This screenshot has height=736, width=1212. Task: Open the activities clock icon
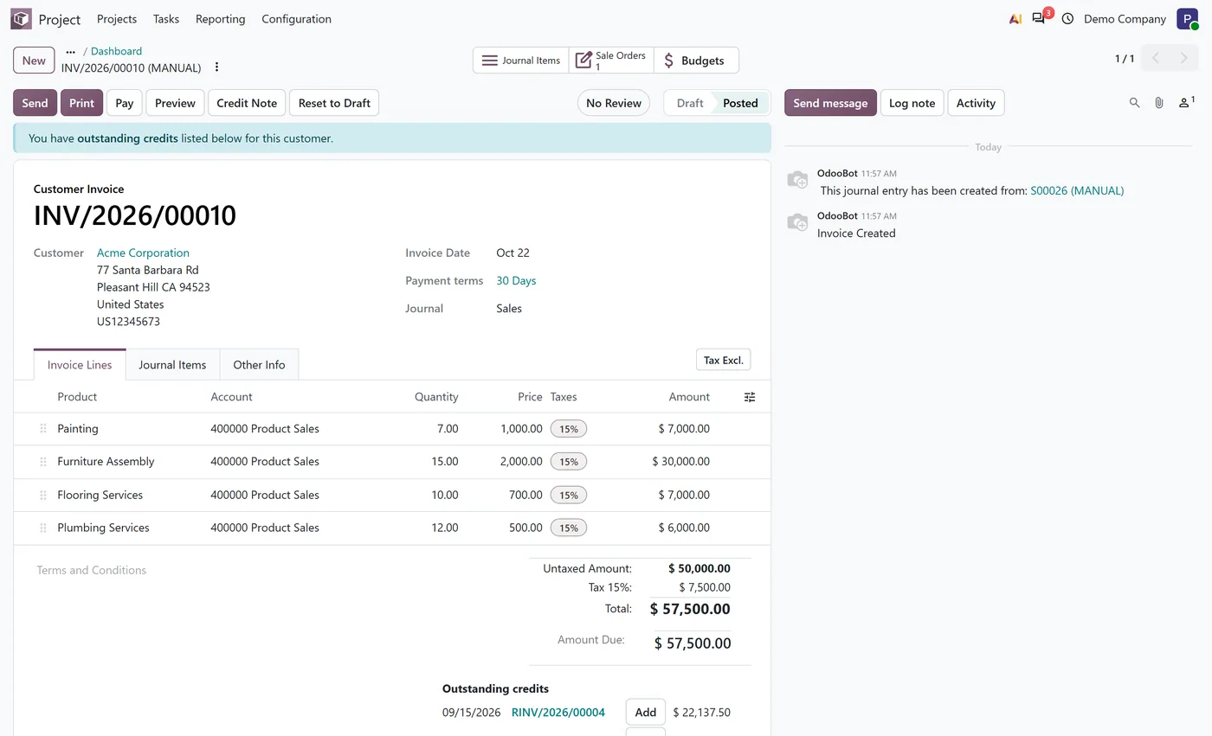pyautogui.click(x=1067, y=19)
